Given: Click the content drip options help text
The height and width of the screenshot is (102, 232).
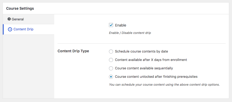Looking at the screenshot, I should (x=164, y=84).
